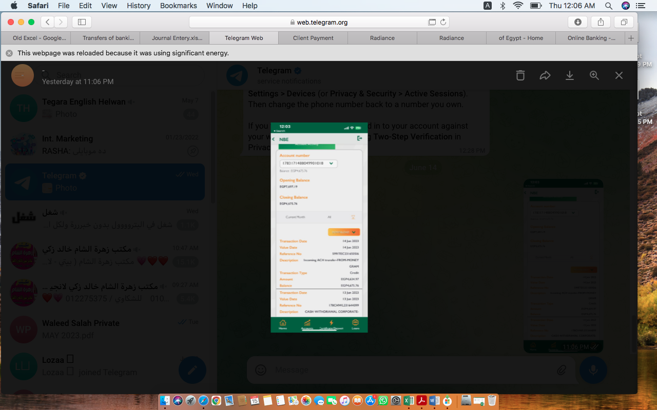
Task: Switch to Client Payment tab
Action: tap(313, 38)
